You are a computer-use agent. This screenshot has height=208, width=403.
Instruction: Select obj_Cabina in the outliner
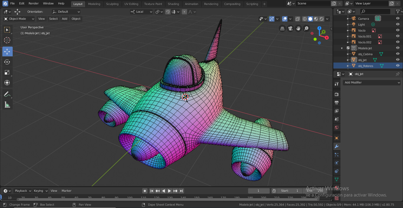(x=365, y=54)
